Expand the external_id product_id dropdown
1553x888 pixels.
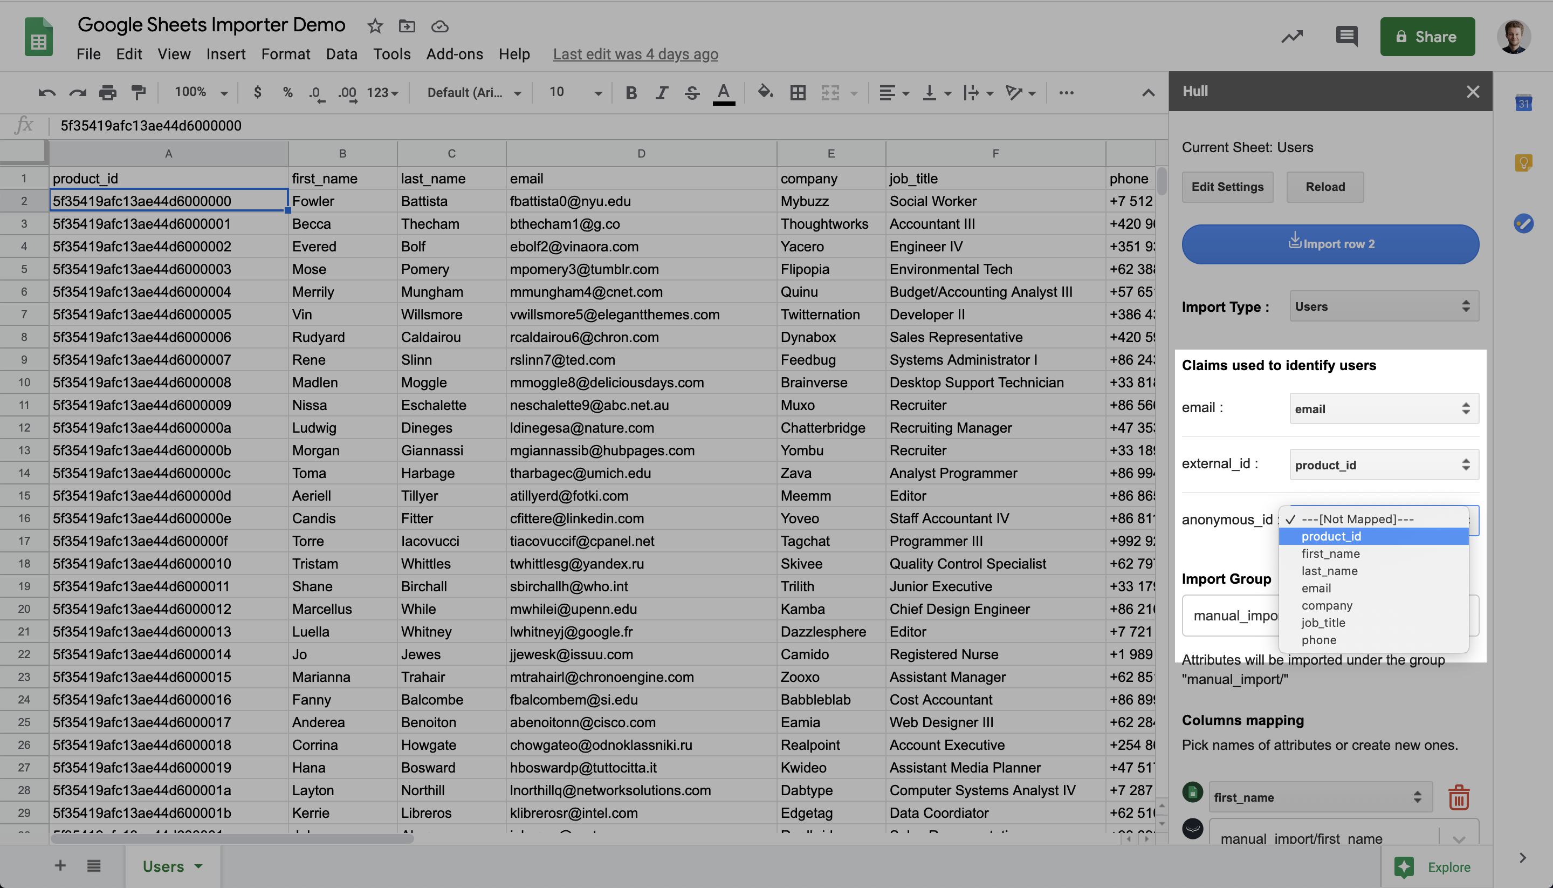tap(1384, 465)
